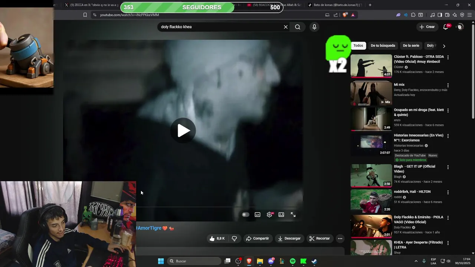This screenshot has height=267, width=475.
Task: Open the account avatar menu
Action: coord(460,27)
